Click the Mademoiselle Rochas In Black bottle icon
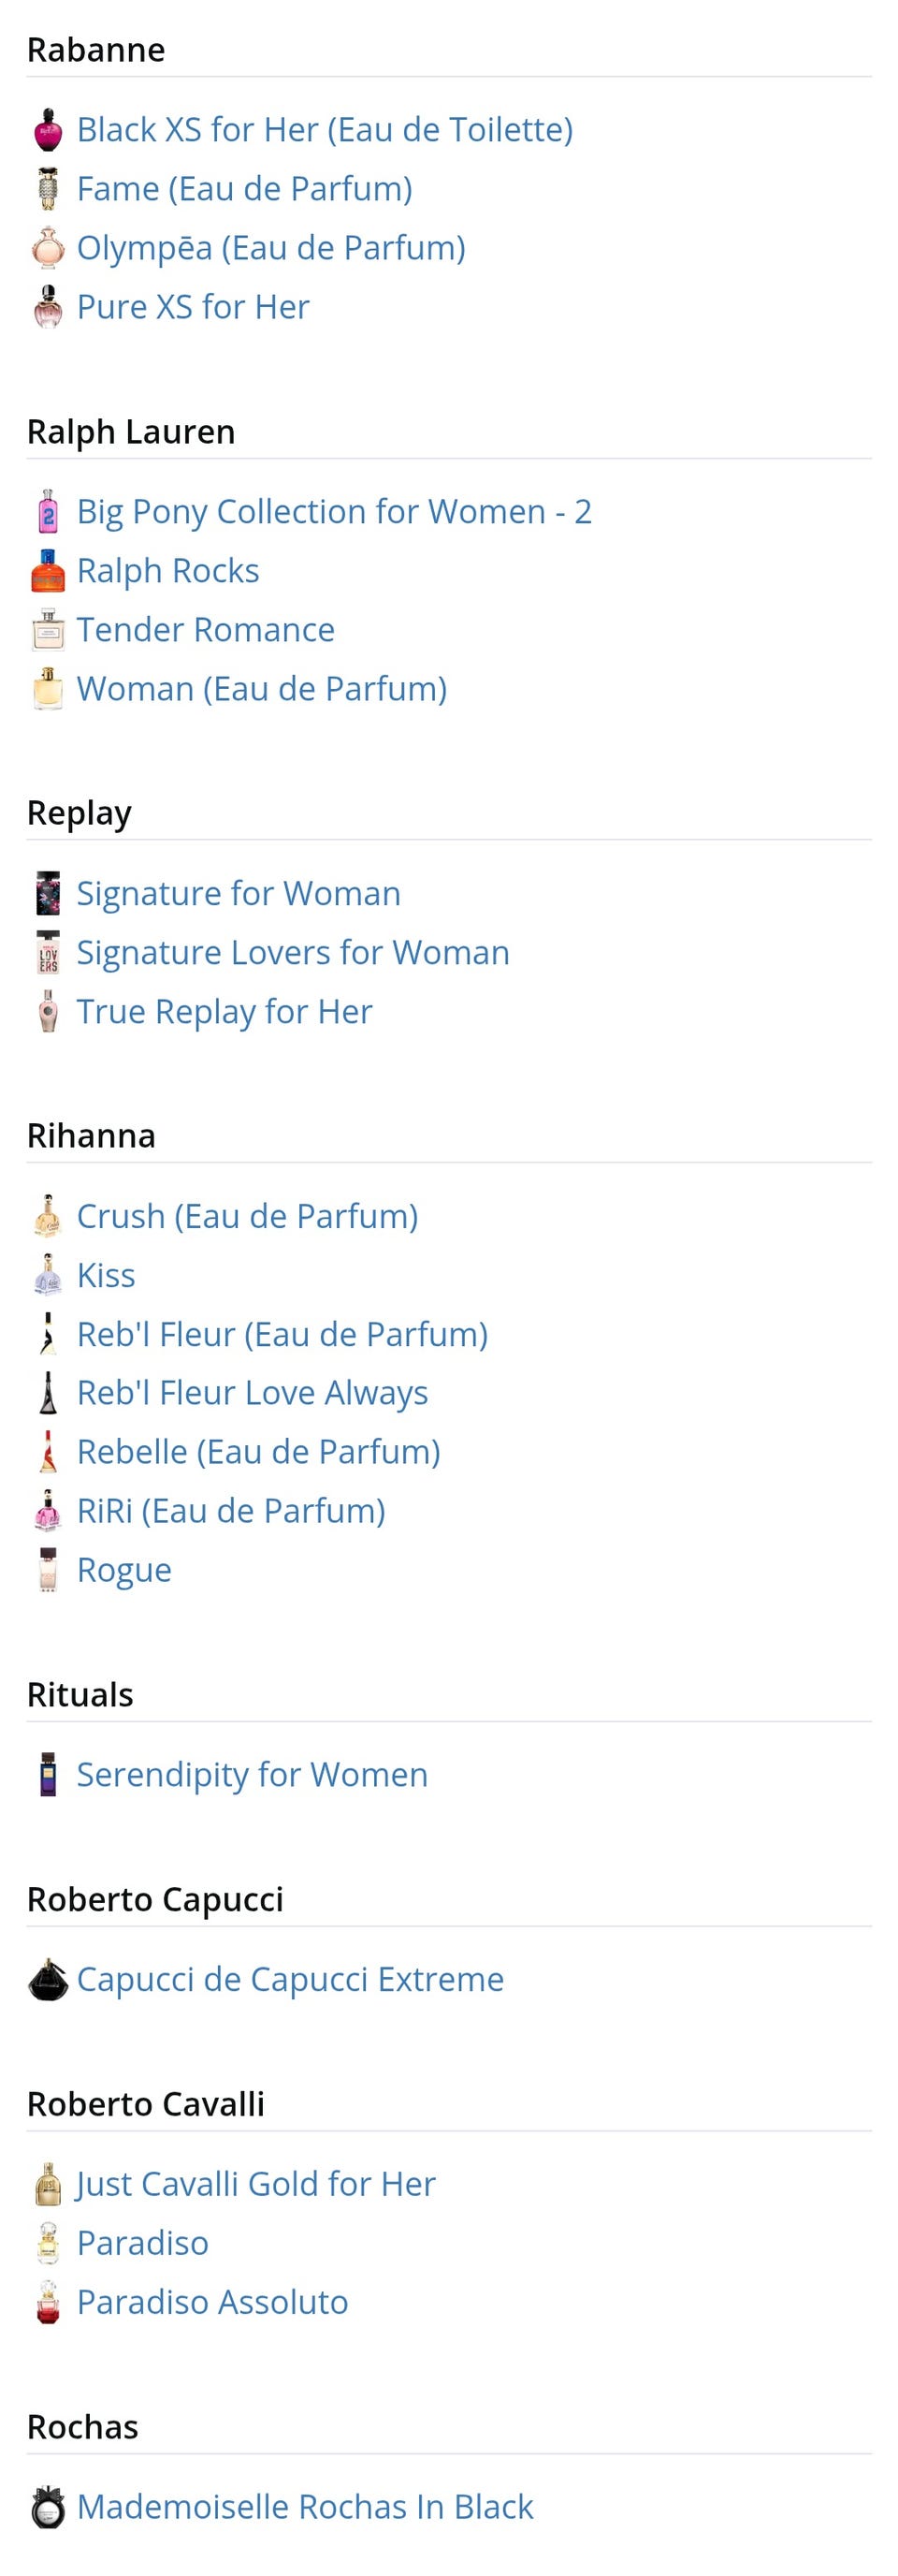 47,2507
